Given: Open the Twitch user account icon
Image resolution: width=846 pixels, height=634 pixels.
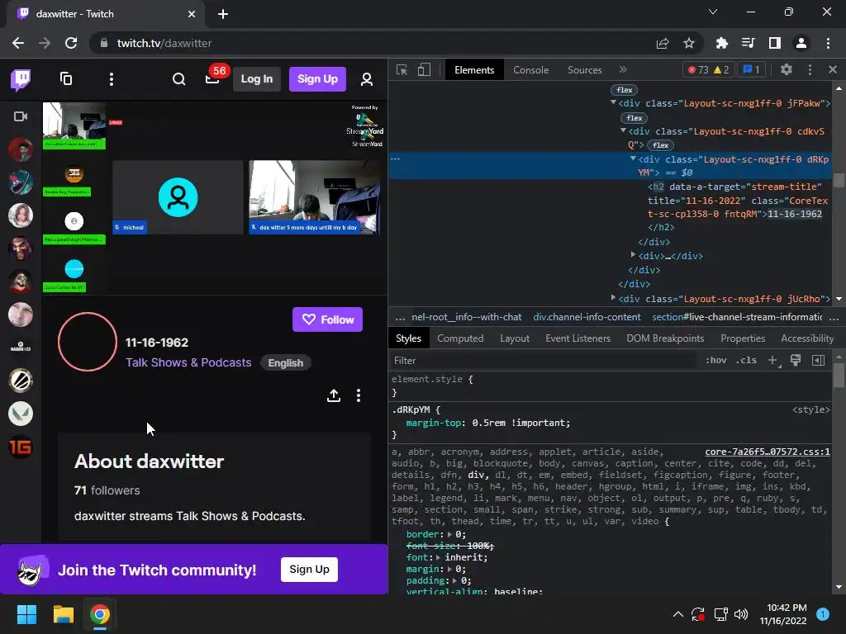Looking at the screenshot, I should 366,79.
